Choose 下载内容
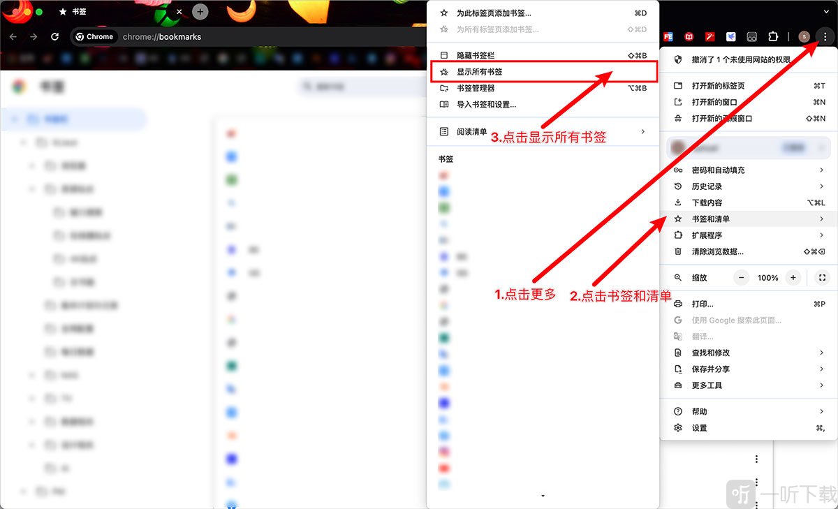This screenshot has width=838, height=509. 749,202
